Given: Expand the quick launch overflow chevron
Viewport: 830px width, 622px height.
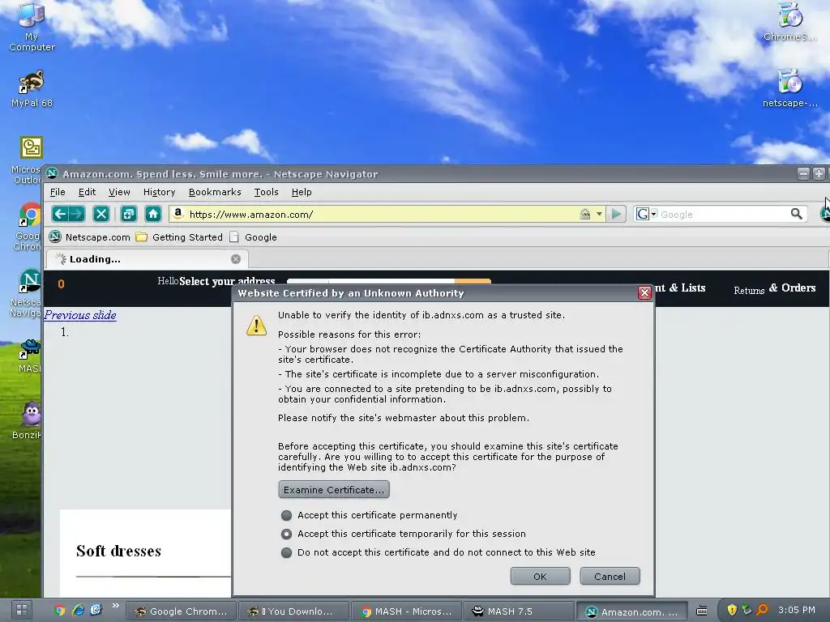Looking at the screenshot, I should [x=115, y=606].
